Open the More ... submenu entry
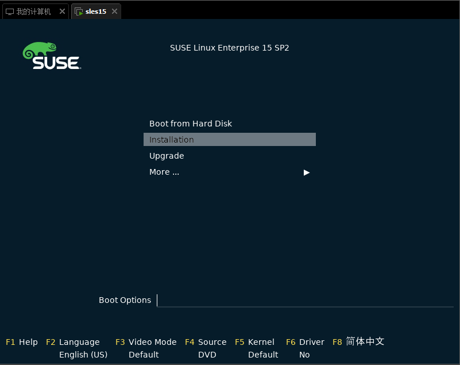This screenshot has height=365, width=460. pyautogui.click(x=229, y=172)
